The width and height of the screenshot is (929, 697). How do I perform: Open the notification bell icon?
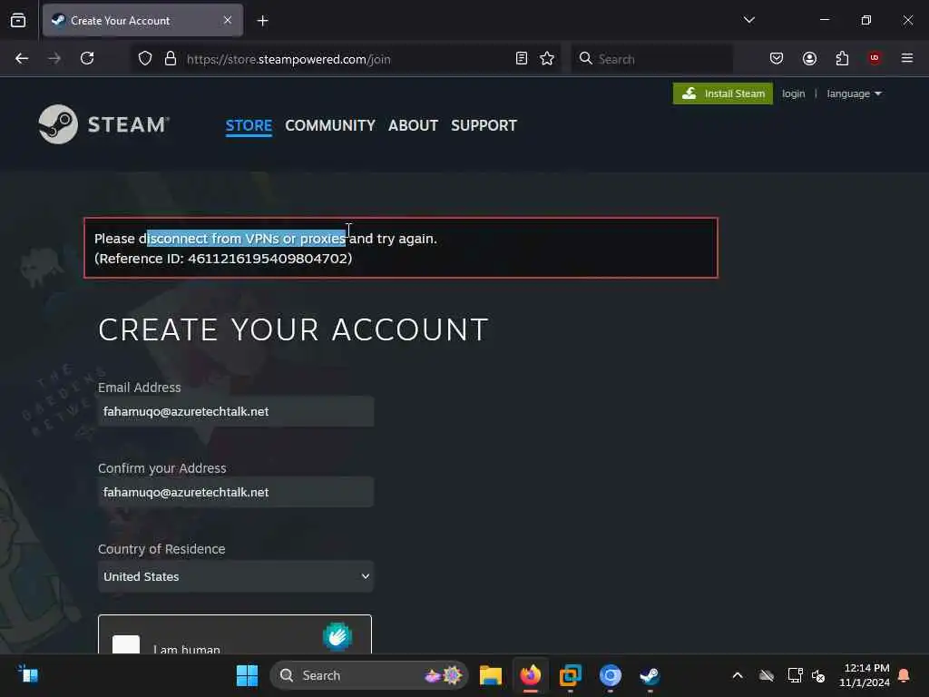click(x=905, y=675)
